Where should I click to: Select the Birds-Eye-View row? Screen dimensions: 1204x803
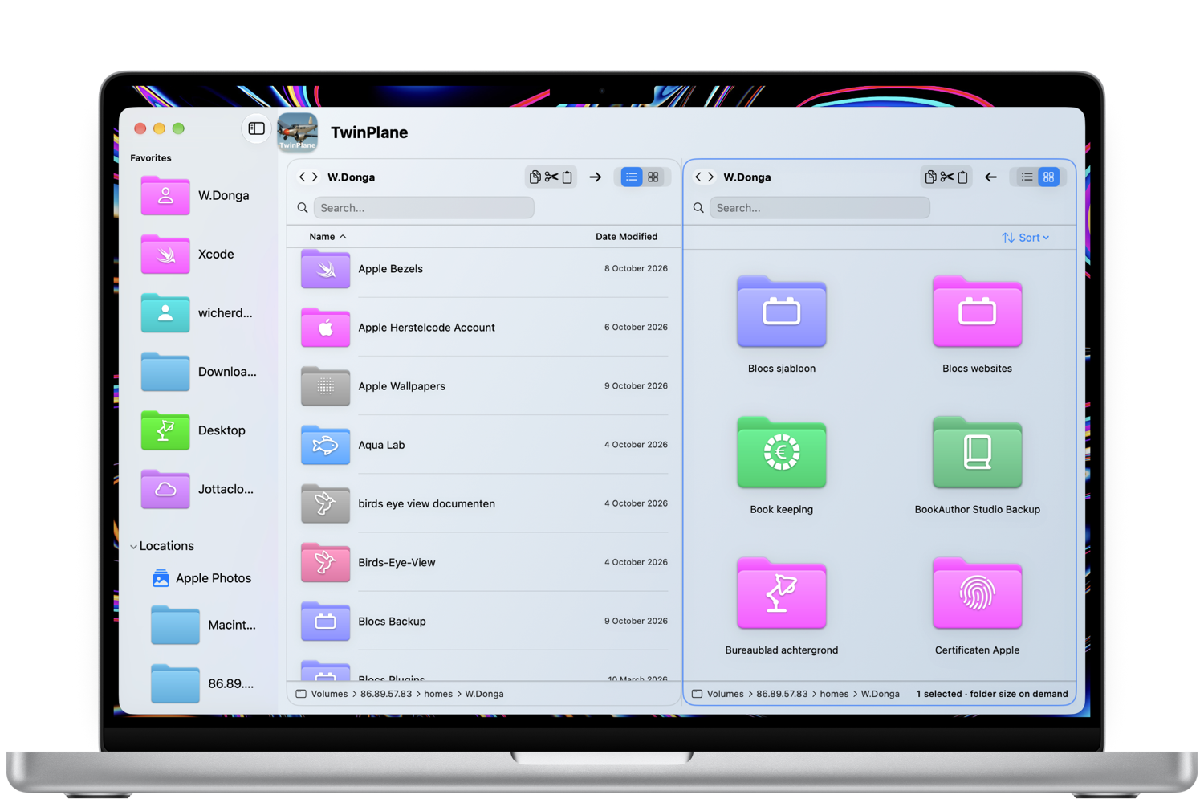484,562
